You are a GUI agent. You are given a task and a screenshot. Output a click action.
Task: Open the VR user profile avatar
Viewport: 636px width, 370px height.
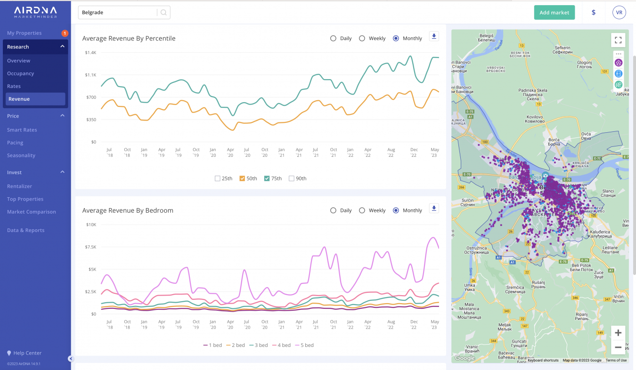(619, 13)
